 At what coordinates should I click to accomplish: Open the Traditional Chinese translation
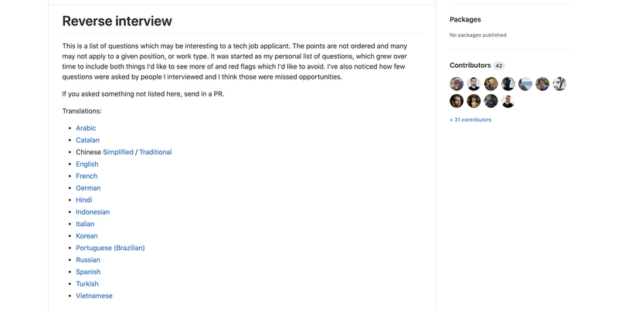pos(155,152)
